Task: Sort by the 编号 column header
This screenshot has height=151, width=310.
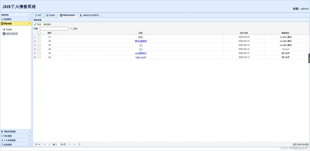Action: coord(49,33)
